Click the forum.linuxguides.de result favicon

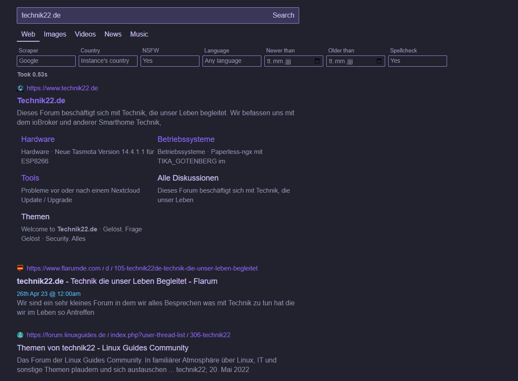tap(20, 335)
